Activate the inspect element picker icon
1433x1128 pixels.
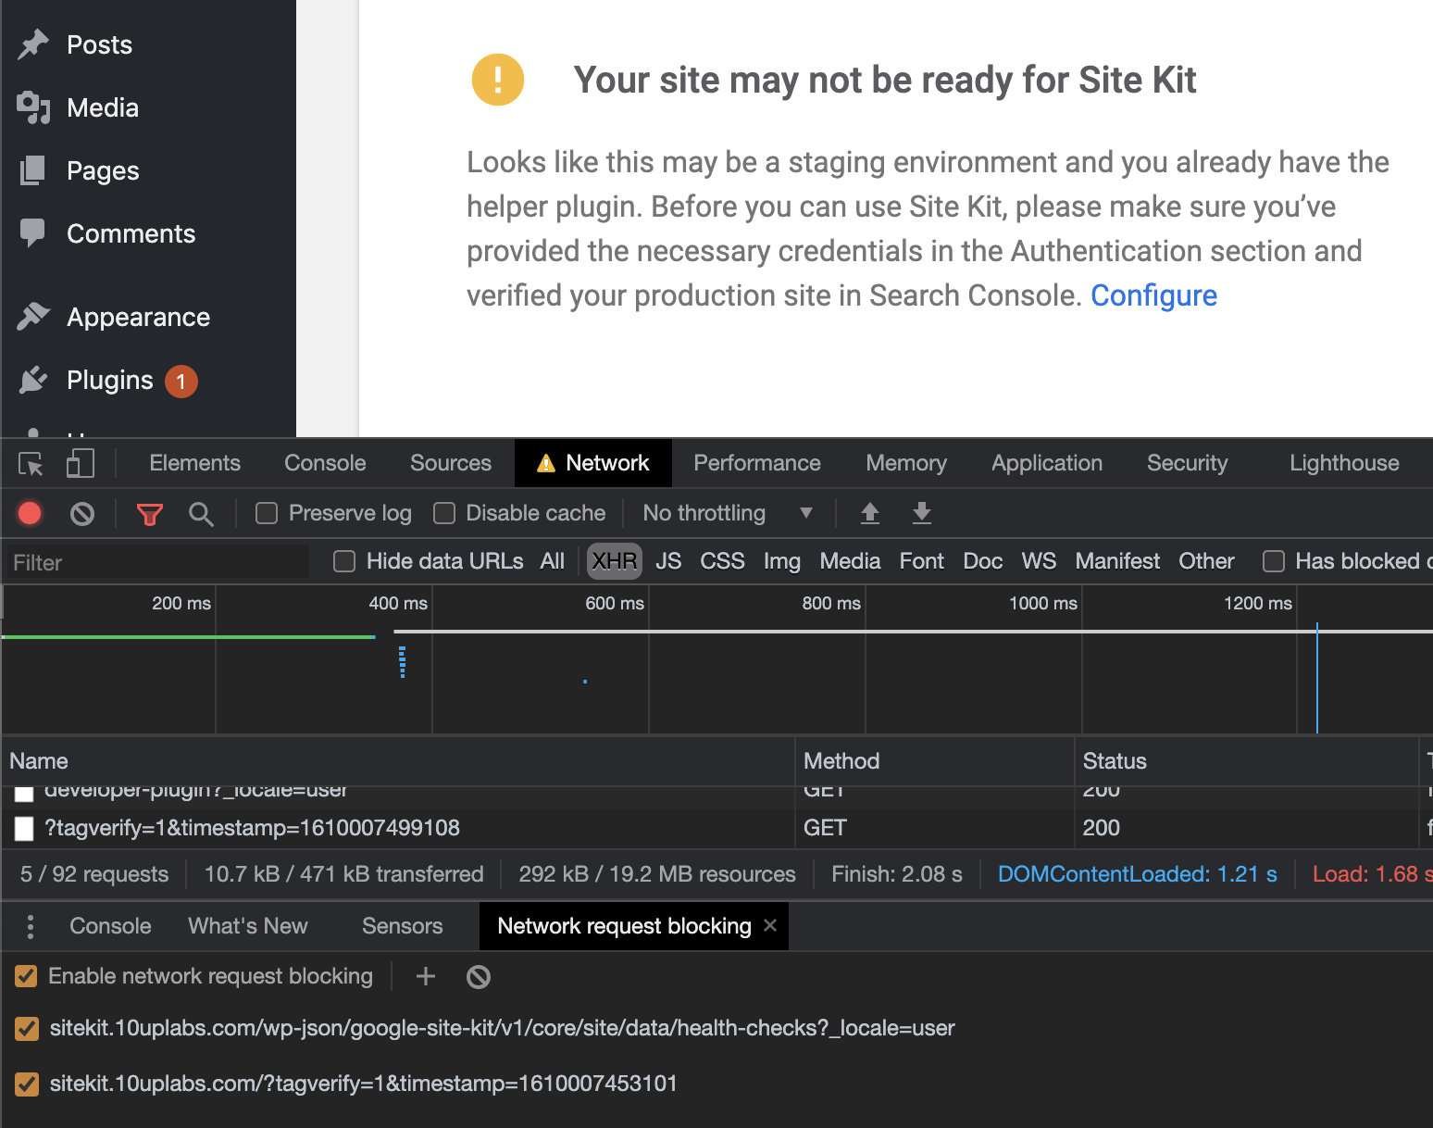pyautogui.click(x=31, y=463)
